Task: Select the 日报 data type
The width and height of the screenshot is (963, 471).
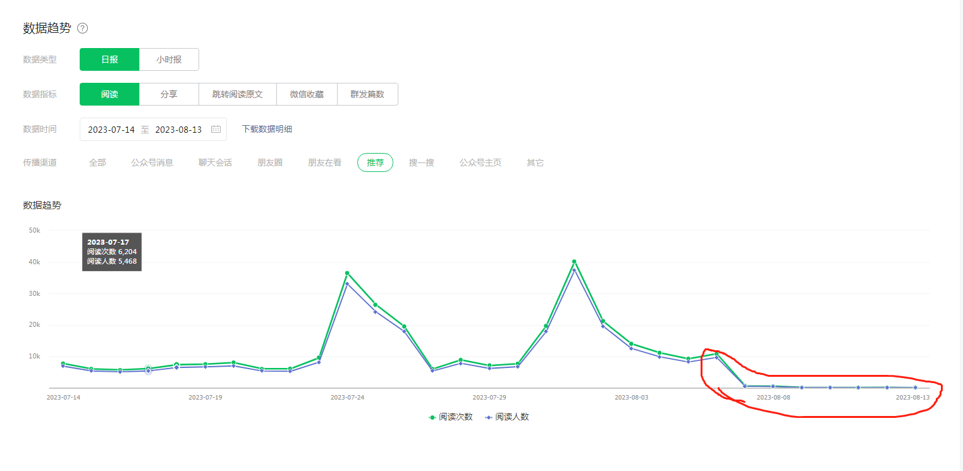Action: 109,59
